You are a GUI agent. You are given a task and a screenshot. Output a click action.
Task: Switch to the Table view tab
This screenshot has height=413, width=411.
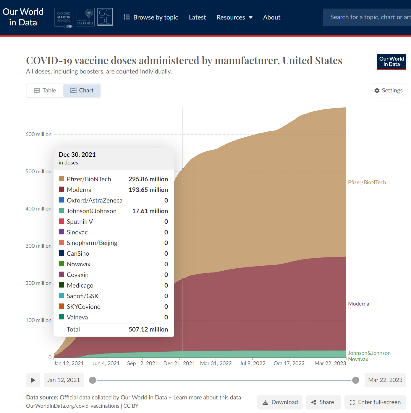(45, 91)
